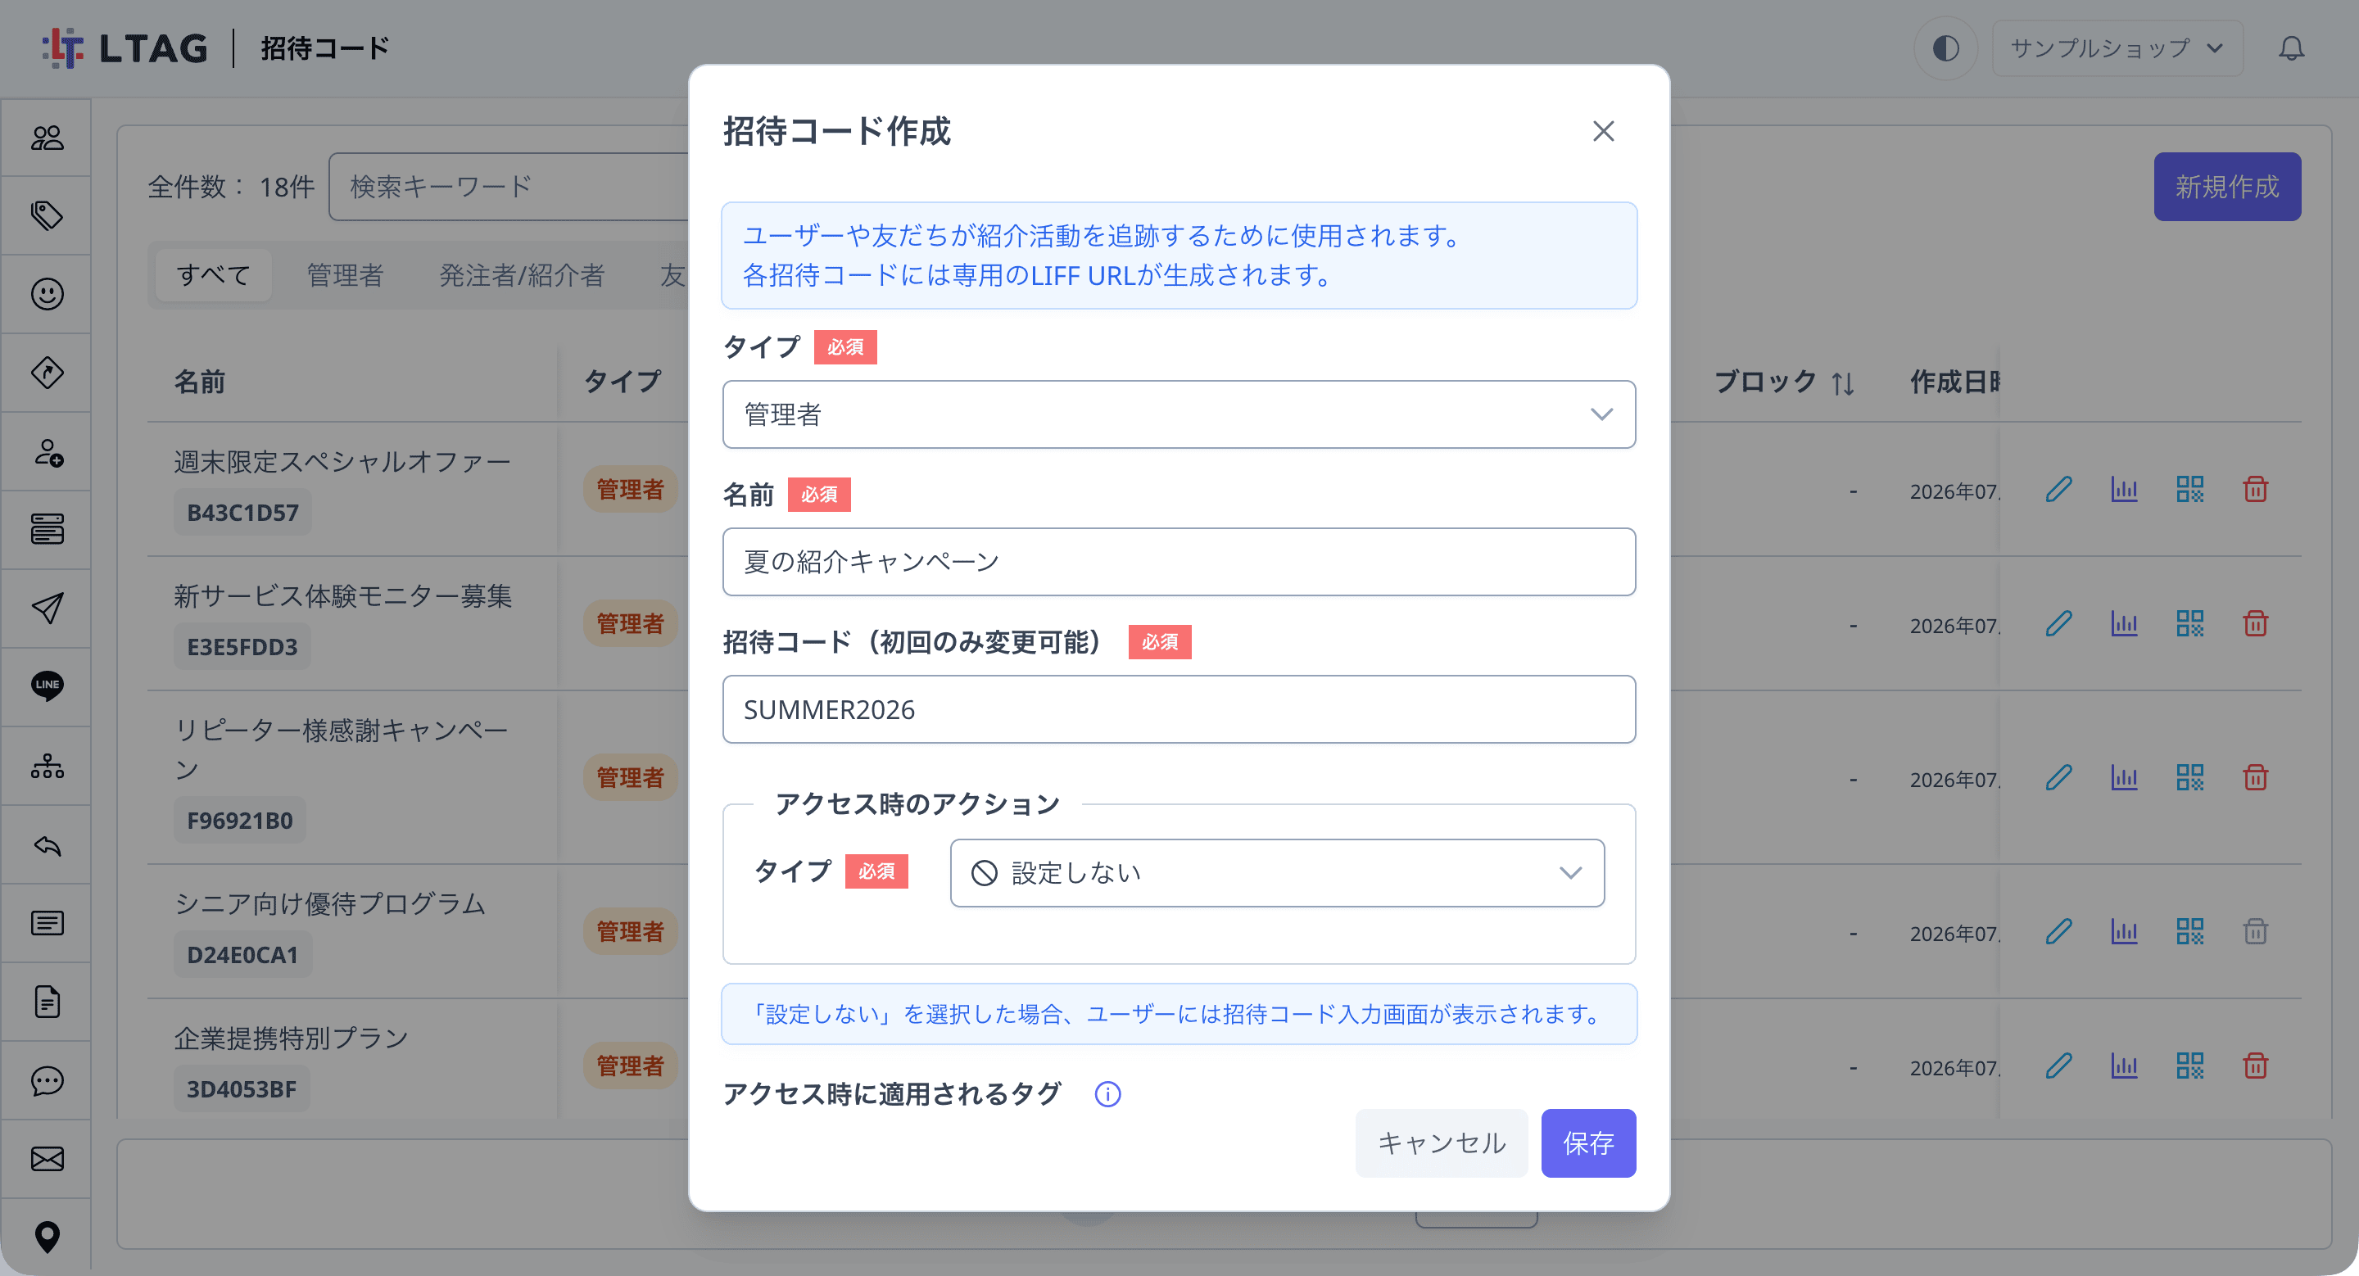Screen dimensions: 2359x1276
Task: Open the サンプルショップ shop selector
Action: [x=2117, y=48]
